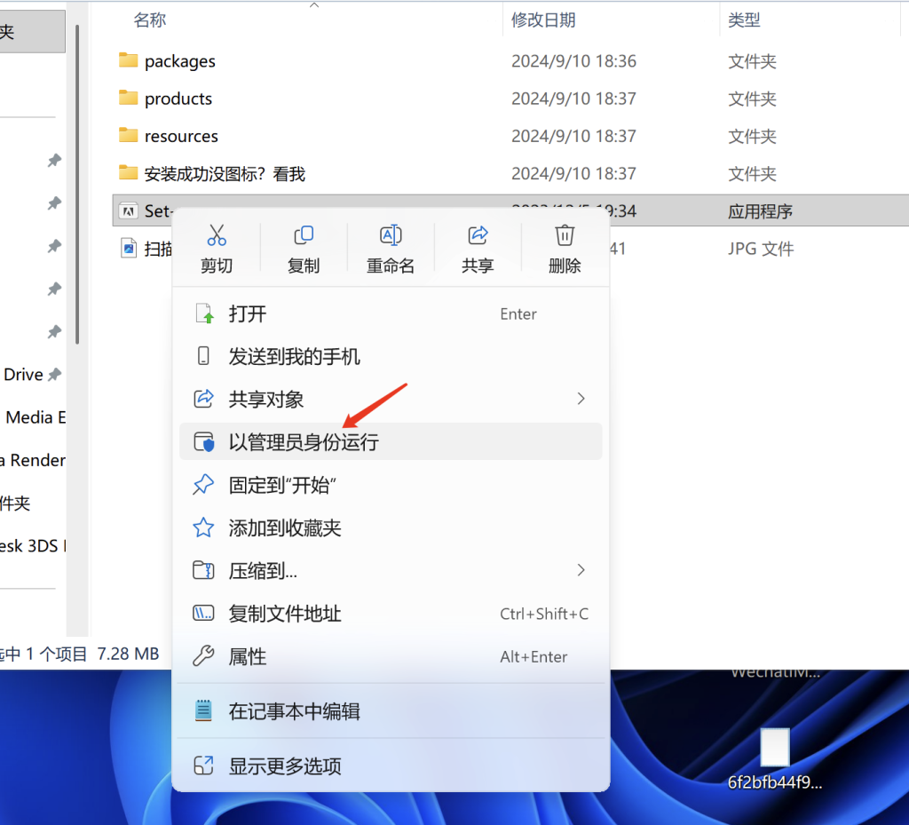
Task: Send file to my phone
Action: (x=294, y=356)
